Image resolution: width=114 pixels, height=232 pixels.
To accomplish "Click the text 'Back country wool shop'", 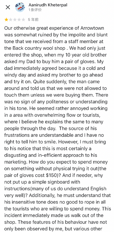I will 39,48.
